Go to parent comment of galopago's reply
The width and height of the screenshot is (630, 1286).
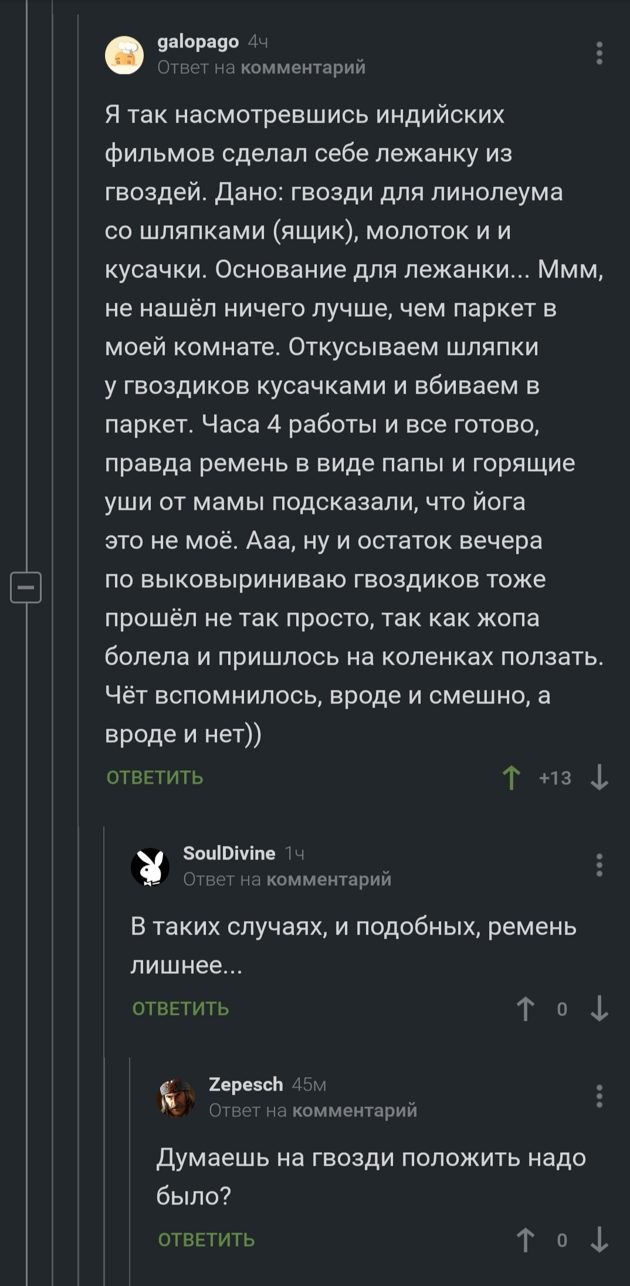[x=303, y=68]
